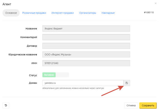The image size is (159, 111).
Task: Click the Сохранить button
Action: (x=148, y=105)
